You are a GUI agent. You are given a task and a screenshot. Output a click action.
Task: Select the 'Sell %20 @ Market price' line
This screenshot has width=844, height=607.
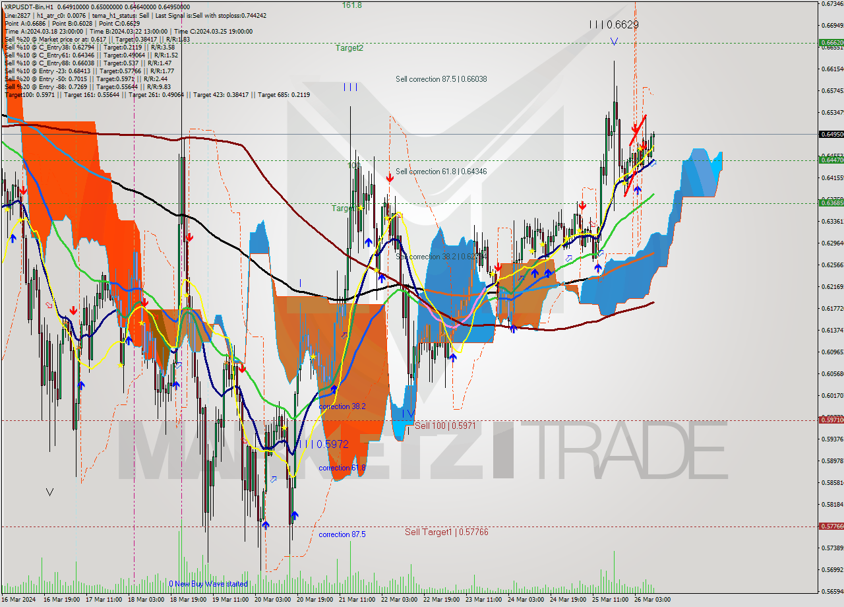97,39
